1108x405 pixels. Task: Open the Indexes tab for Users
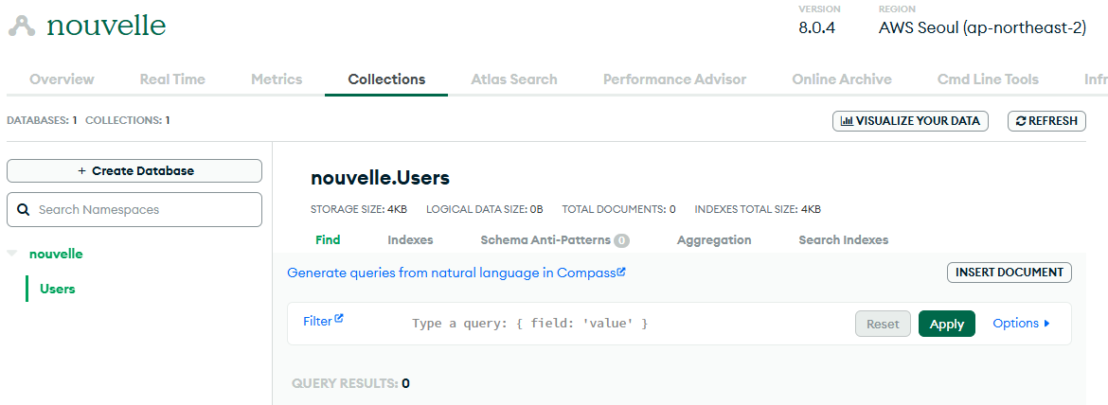[410, 240]
